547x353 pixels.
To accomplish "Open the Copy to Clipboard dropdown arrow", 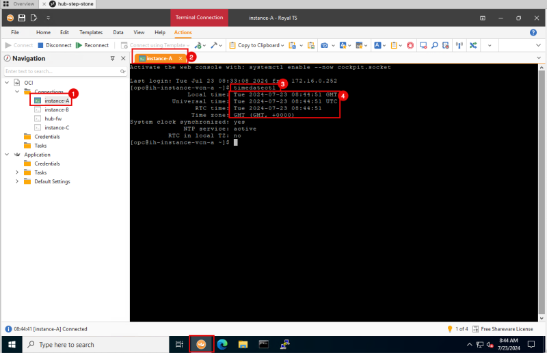I will [x=282, y=45].
